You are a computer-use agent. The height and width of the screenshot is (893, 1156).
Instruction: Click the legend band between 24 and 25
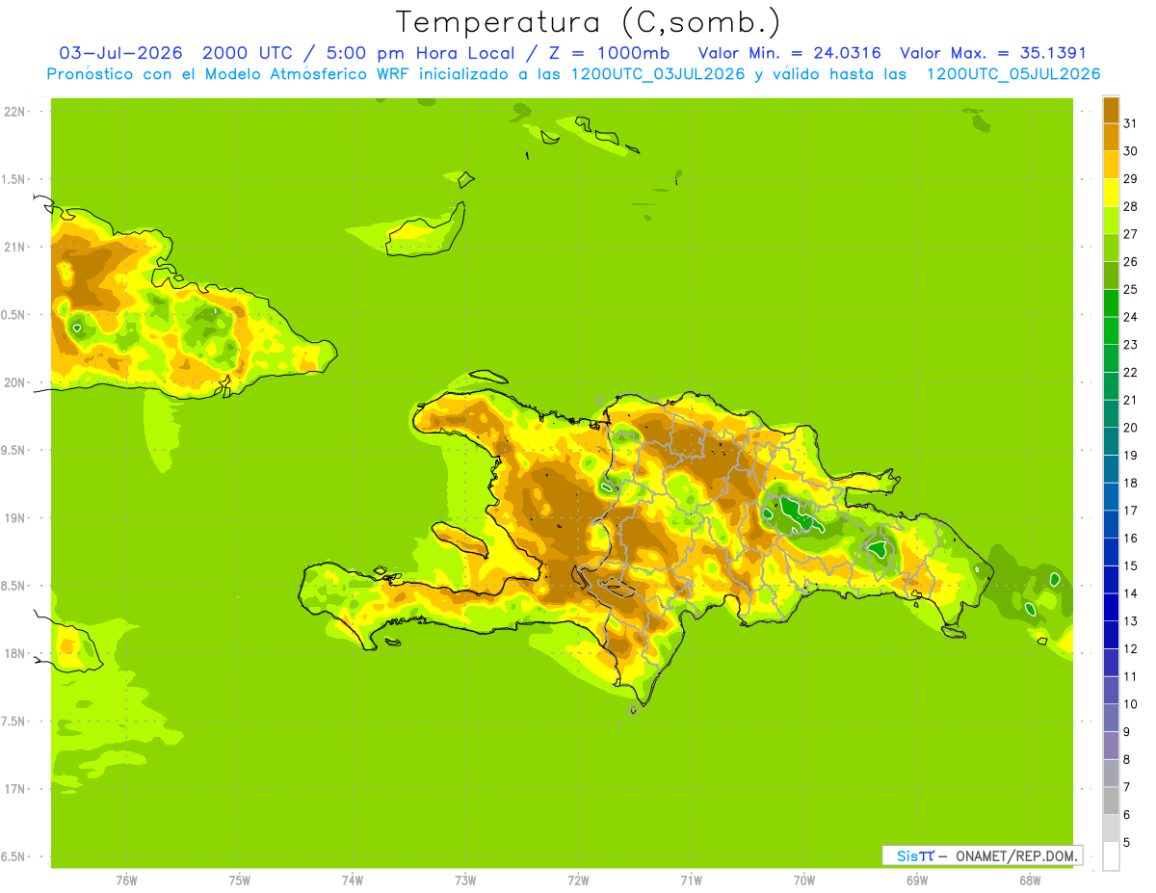[1111, 303]
